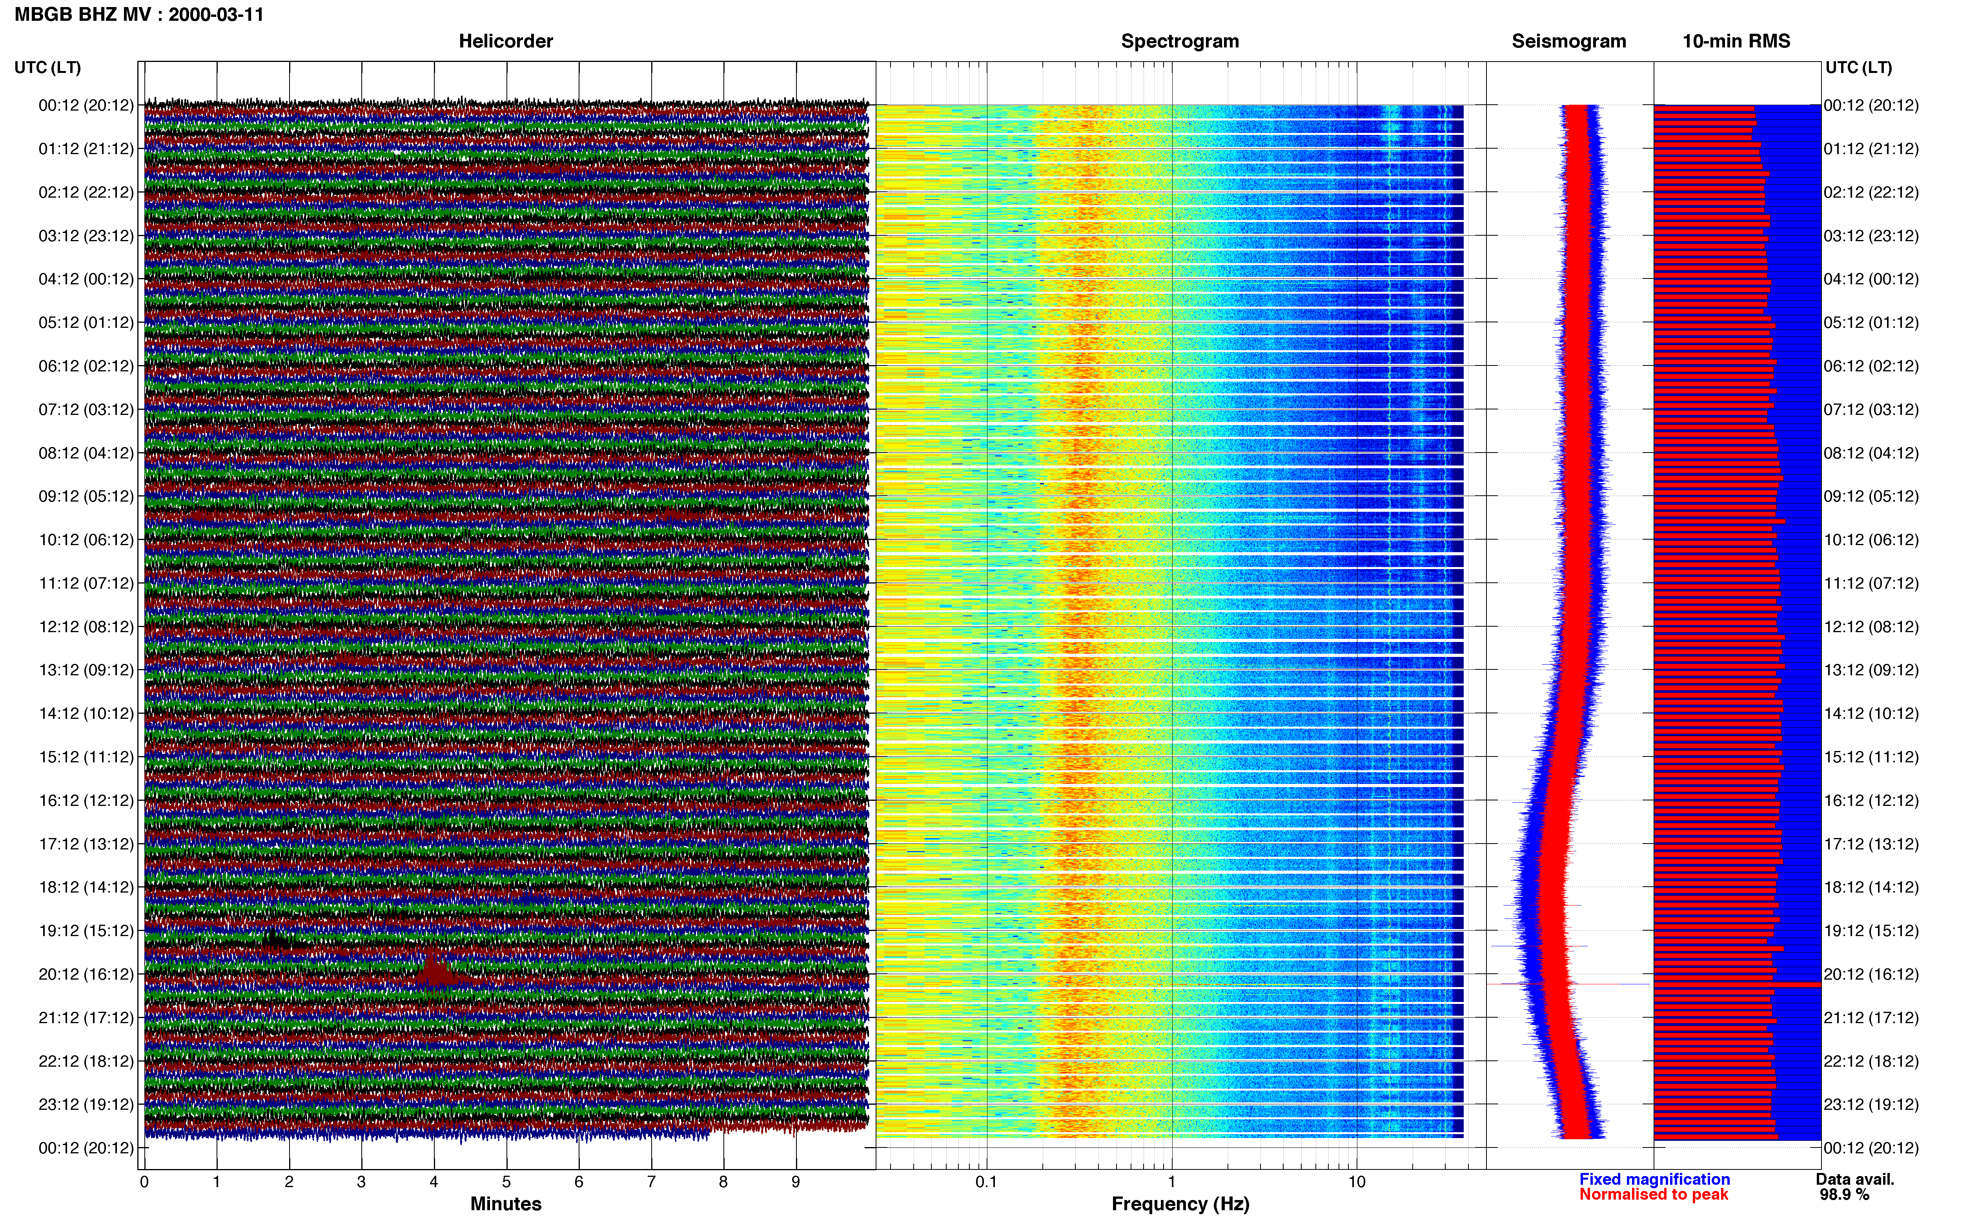Image resolution: width=1969 pixels, height=1231 pixels.
Task: Click the left time label 14:12 (10:12)
Action: tap(86, 713)
